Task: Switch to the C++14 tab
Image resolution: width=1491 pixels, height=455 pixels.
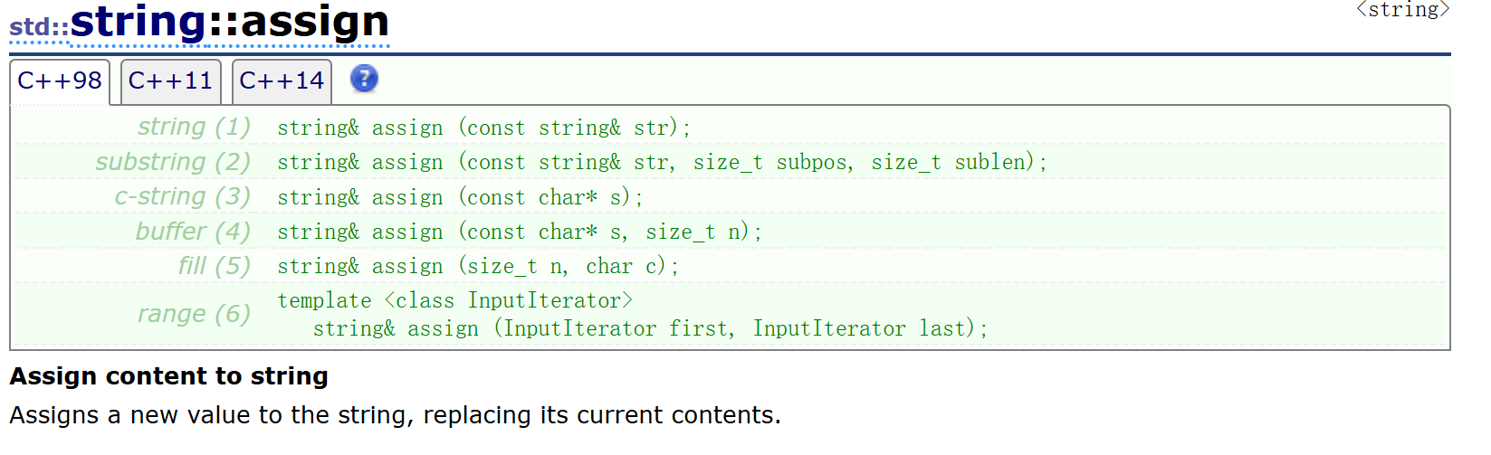Action: [282, 81]
